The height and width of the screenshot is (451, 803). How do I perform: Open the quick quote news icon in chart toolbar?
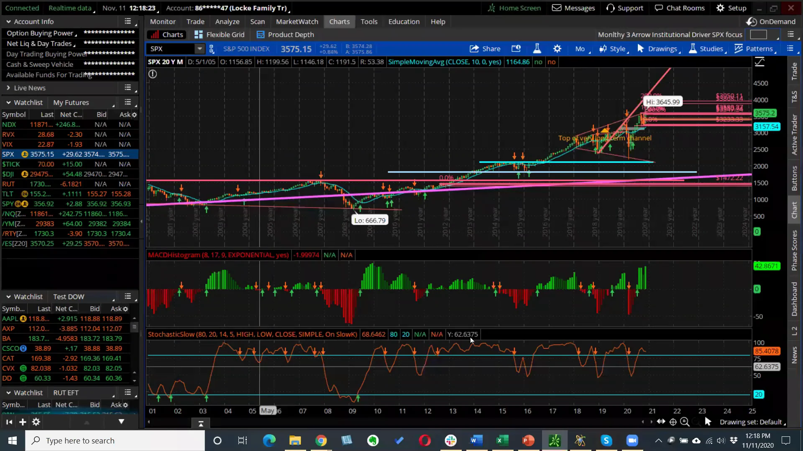(x=516, y=49)
